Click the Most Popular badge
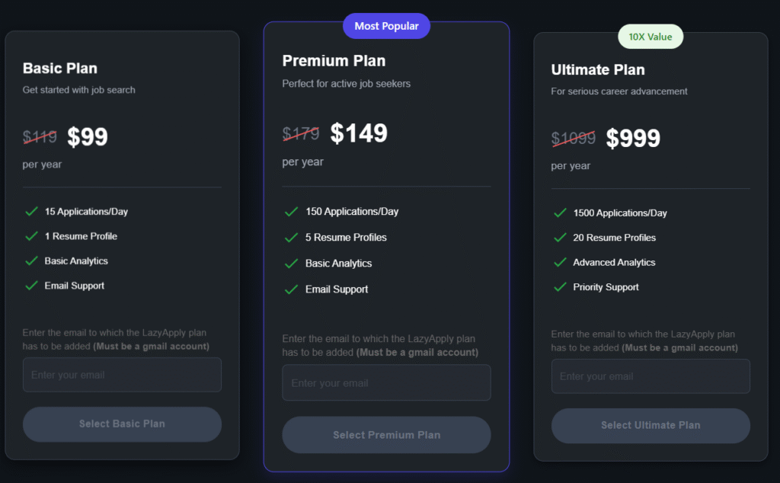This screenshot has height=483, width=780. (x=386, y=25)
